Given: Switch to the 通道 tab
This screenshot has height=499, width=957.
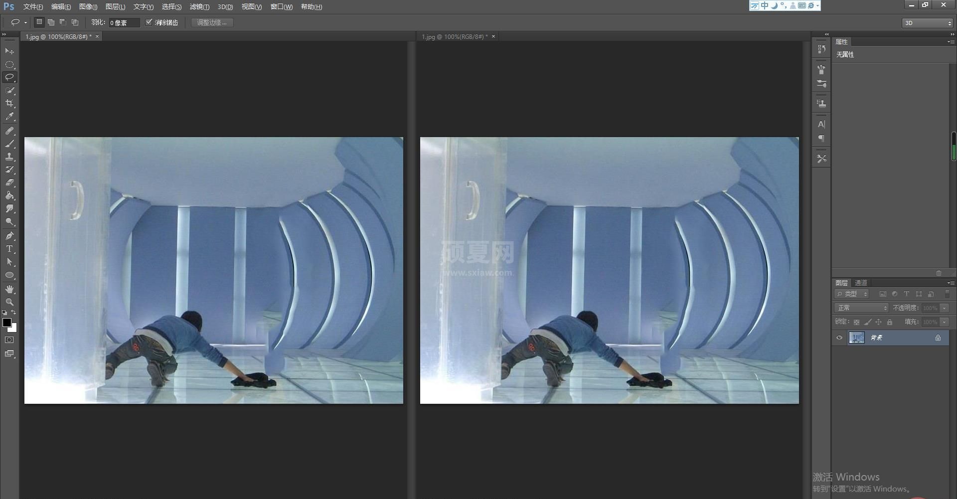Looking at the screenshot, I should pyautogui.click(x=861, y=283).
